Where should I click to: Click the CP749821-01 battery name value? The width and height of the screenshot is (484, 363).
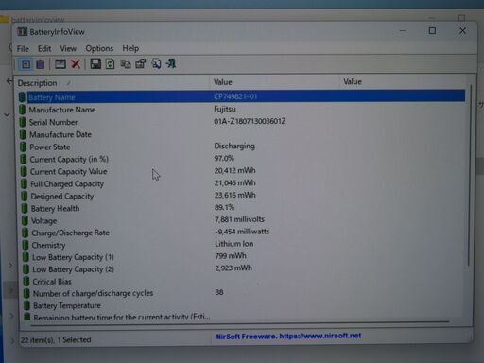point(235,96)
